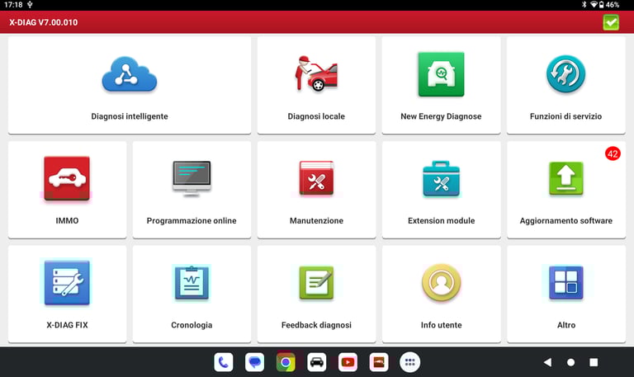The width and height of the screenshot is (634, 377).
Task: Click the Cronologia label
Action: pyautogui.click(x=192, y=325)
